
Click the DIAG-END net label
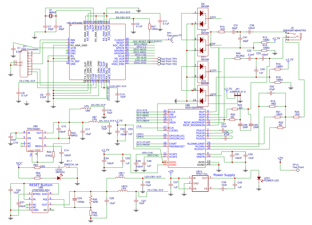click(140, 63)
